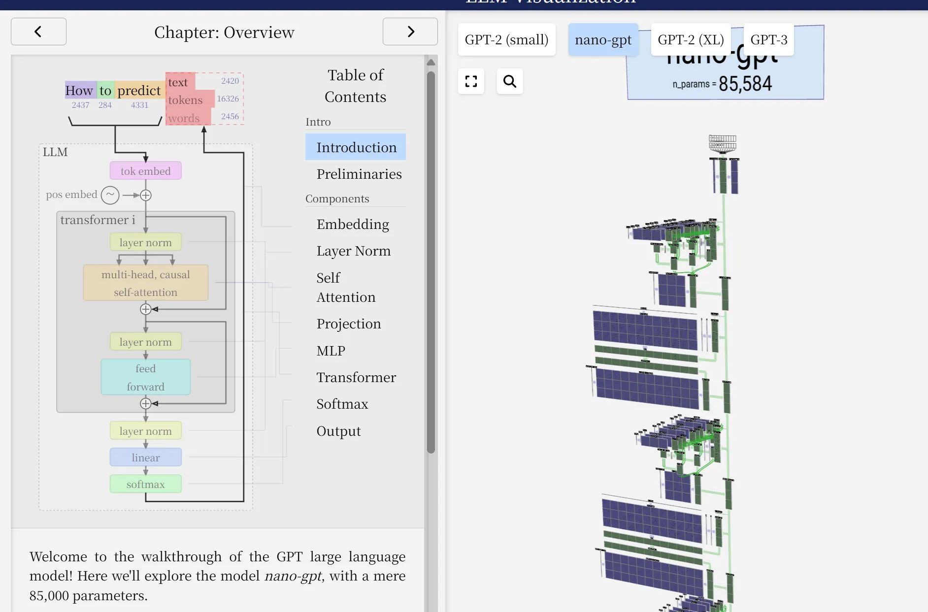
Task: Go to the previous chapter with the left chevron
Action: (x=38, y=32)
